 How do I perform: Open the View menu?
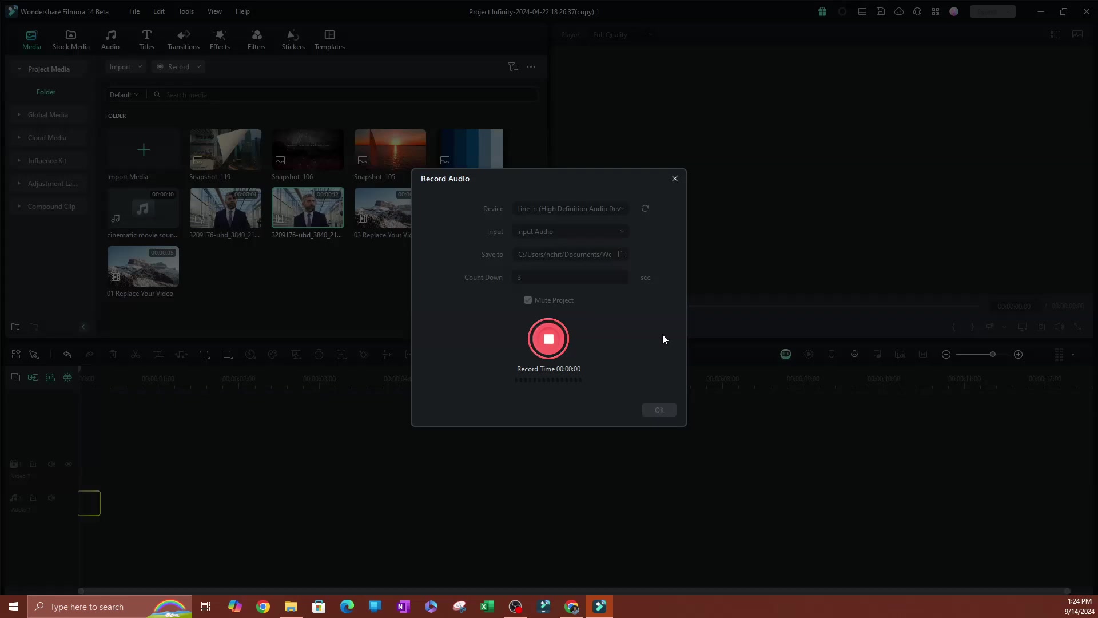point(214,11)
